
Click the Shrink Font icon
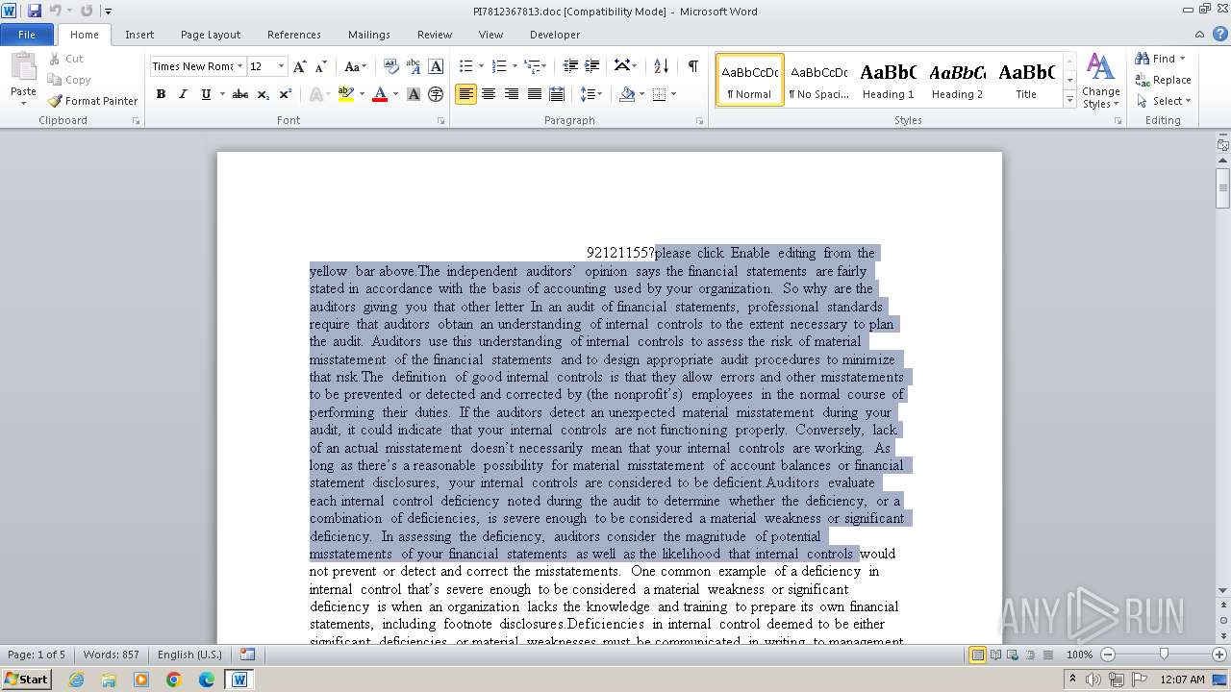(x=321, y=66)
